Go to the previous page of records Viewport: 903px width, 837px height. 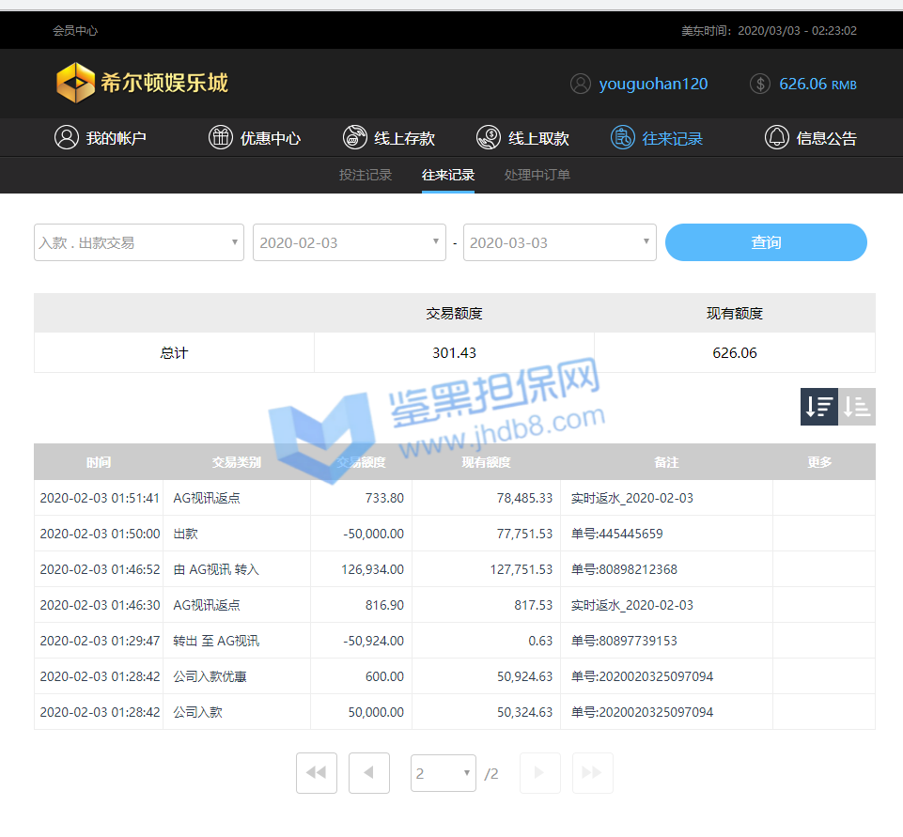369,773
